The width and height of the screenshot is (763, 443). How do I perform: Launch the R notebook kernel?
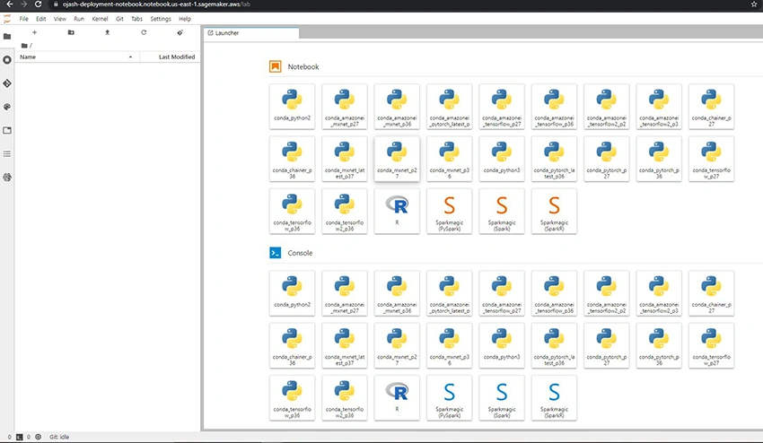pos(397,211)
